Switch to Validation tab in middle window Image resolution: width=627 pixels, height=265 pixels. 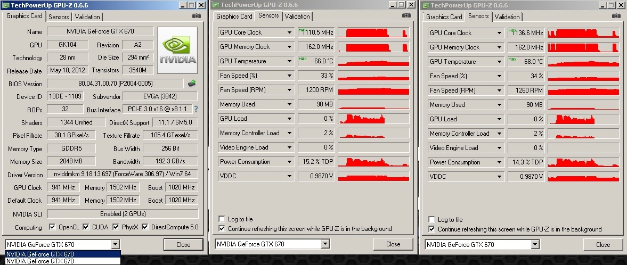pyautogui.click(x=297, y=16)
